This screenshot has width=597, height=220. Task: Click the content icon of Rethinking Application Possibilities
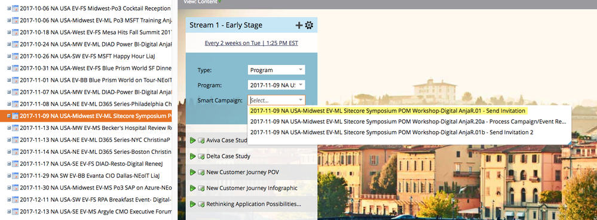[201, 204]
